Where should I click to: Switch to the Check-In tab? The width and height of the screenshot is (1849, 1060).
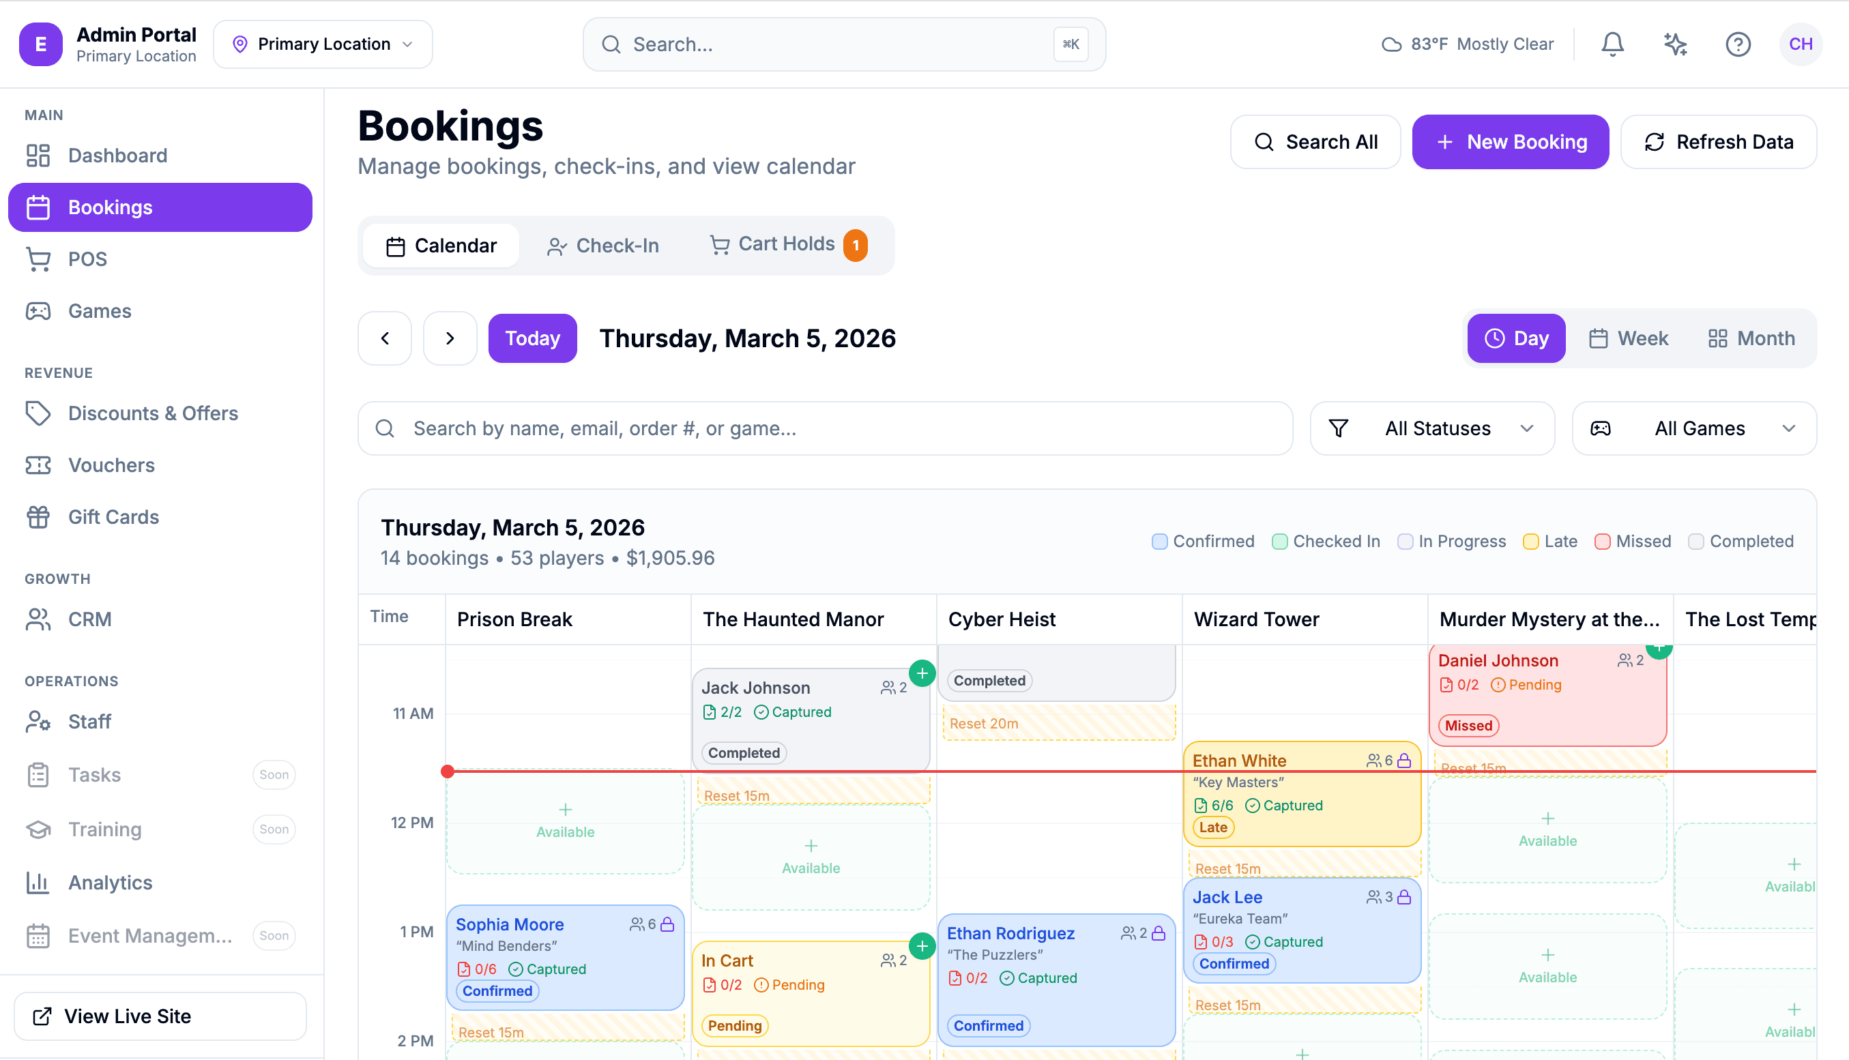[603, 246]
